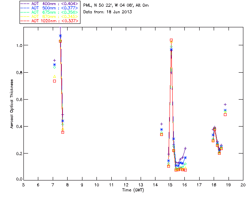This screenshot has height=200, width=250.
Task: Click the red square peak marker near hour 15
Action: (171, 40)
